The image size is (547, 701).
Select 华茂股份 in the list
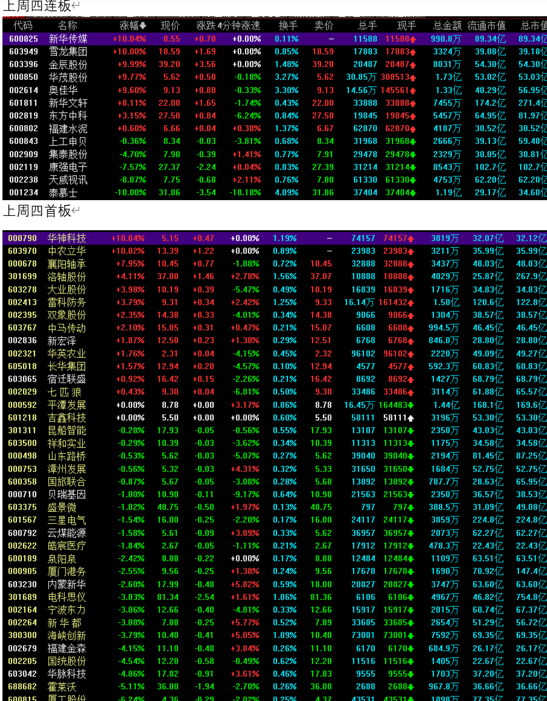point(68,77)
